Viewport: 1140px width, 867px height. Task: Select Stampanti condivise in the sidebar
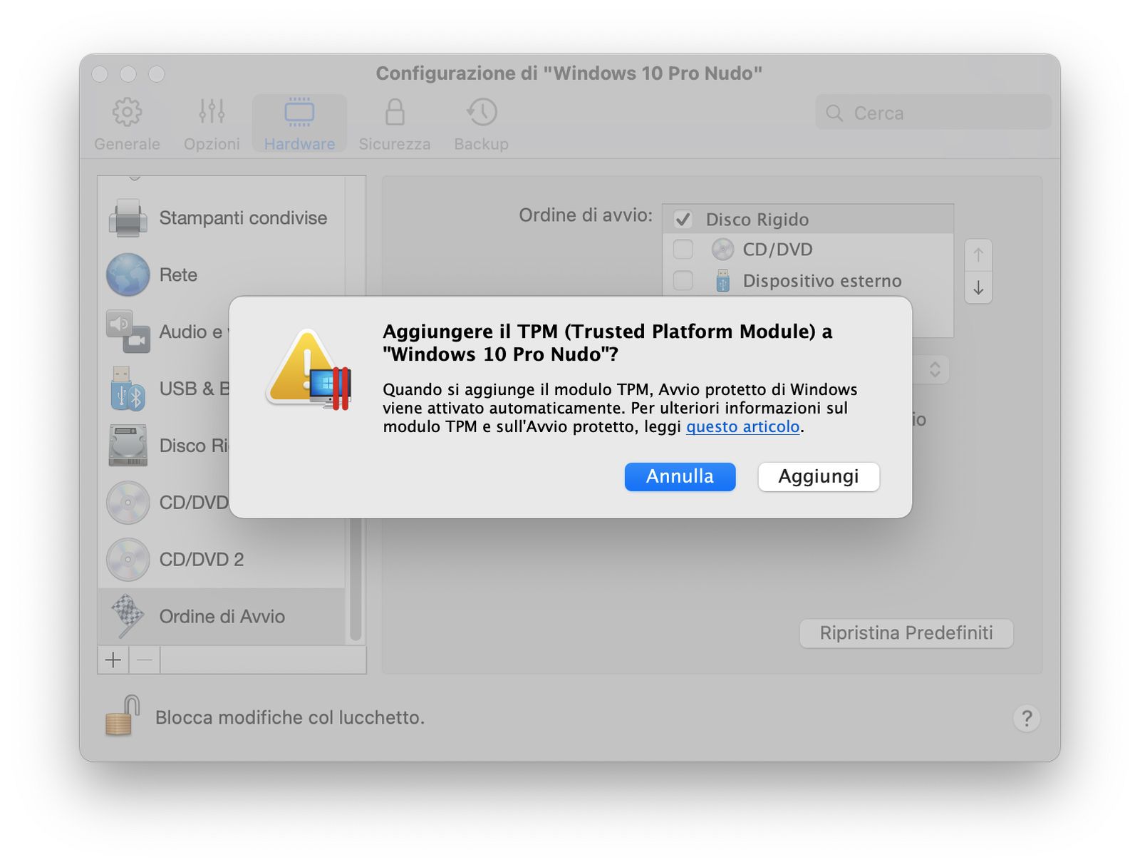222,218
